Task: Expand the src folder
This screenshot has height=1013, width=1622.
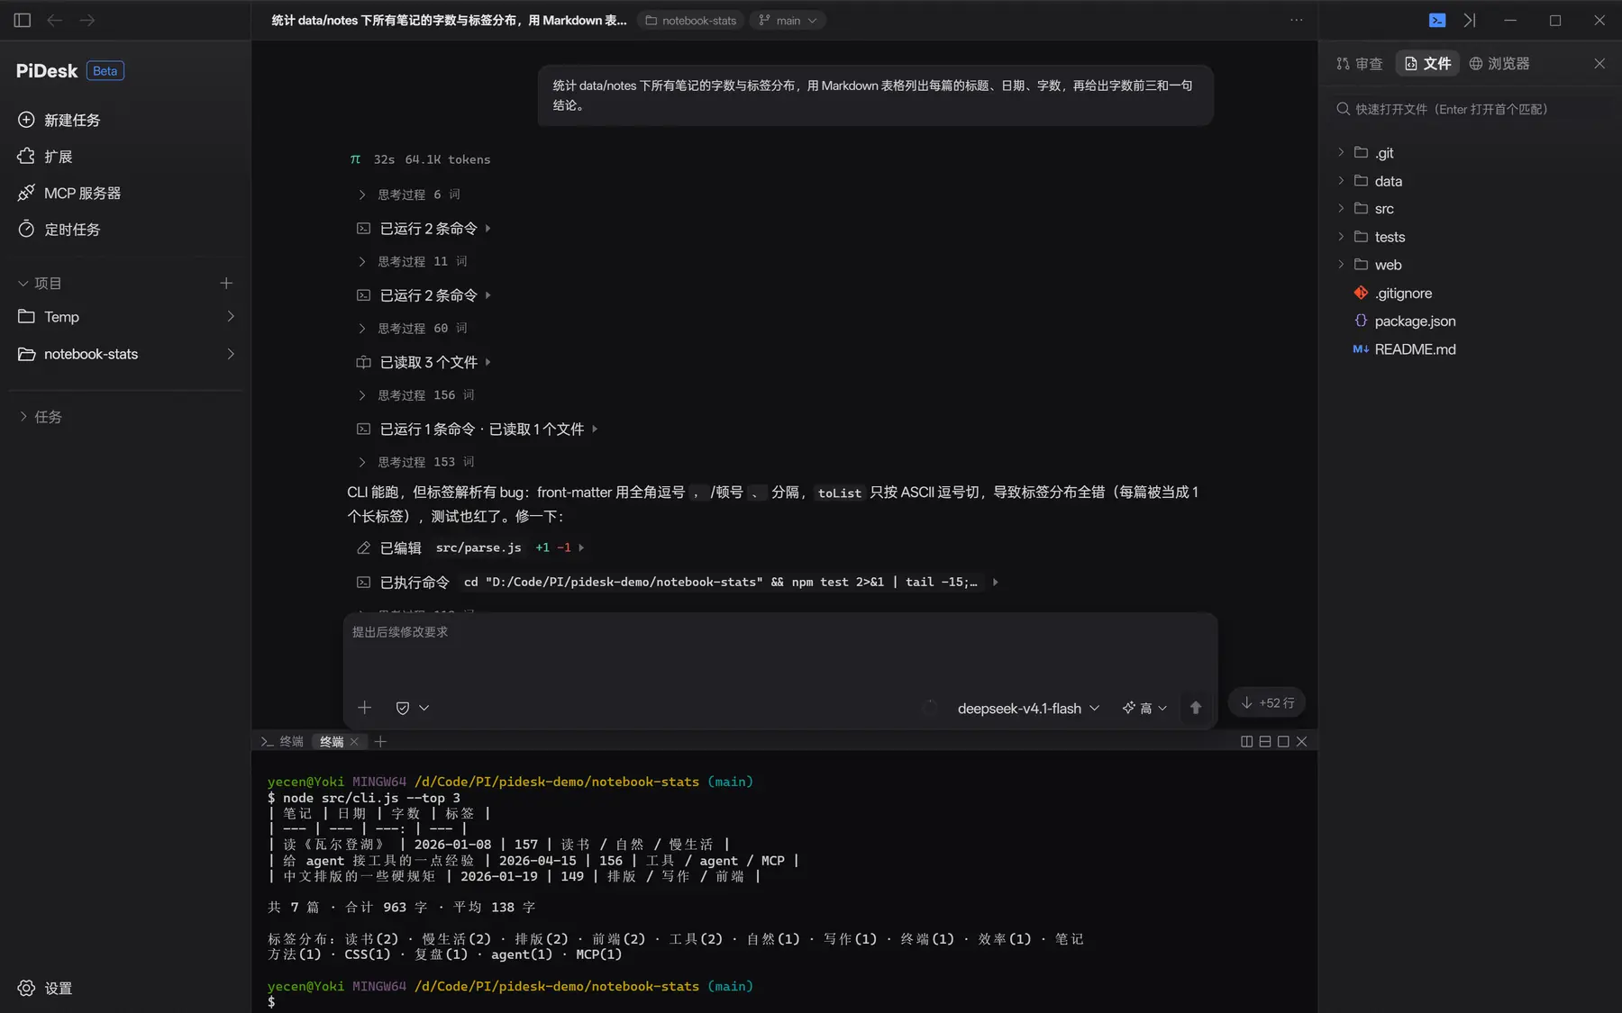Action: coord(1341,209)
